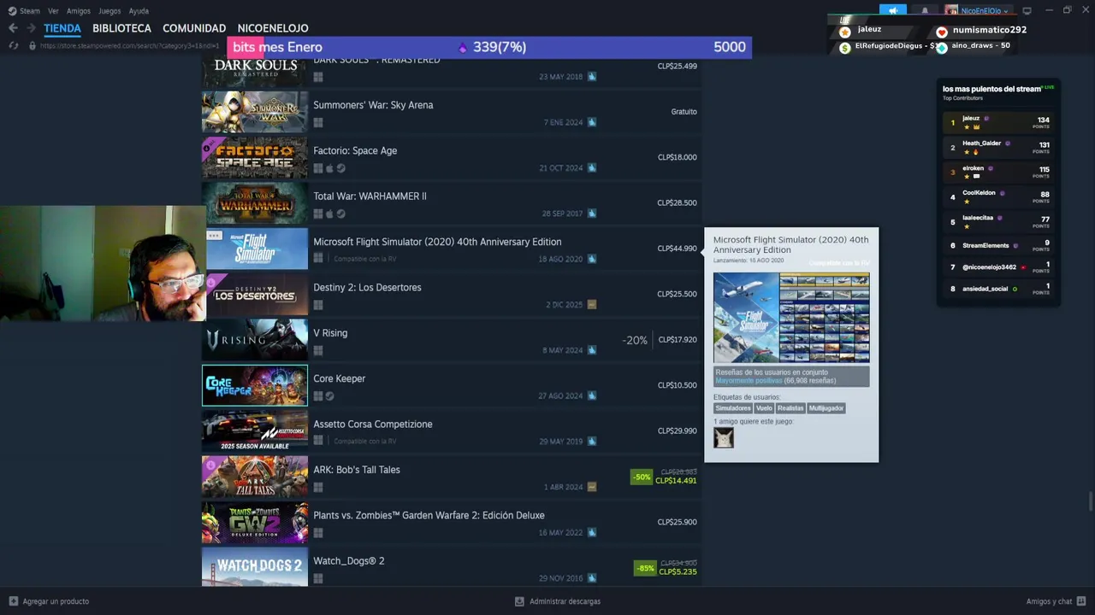
Task: Click the thumbs-up review icon for V Rising
Action: coord(592,350)
